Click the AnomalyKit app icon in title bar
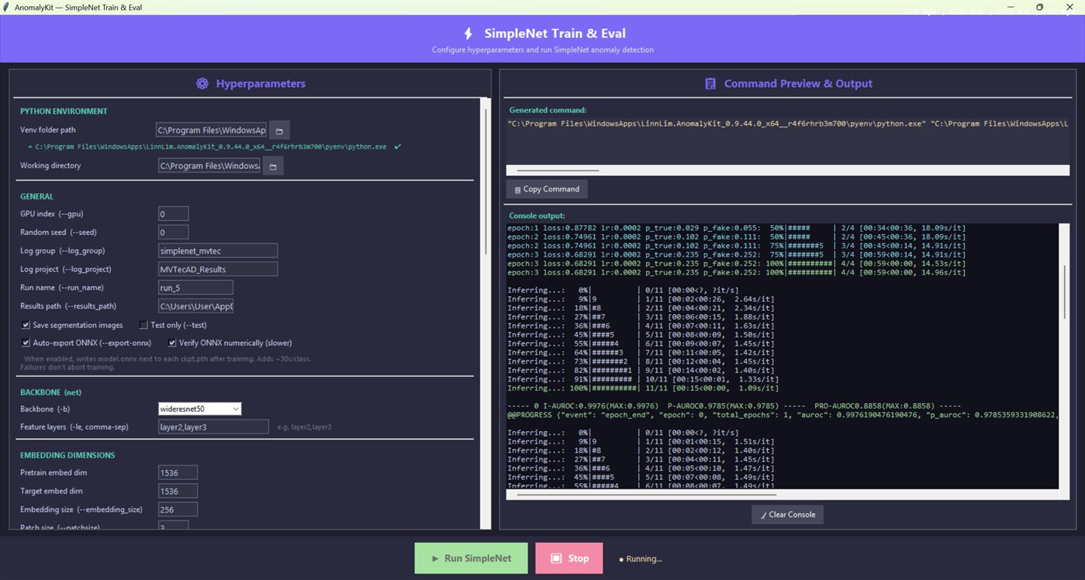1085x580 pixels. click(7, 7)
